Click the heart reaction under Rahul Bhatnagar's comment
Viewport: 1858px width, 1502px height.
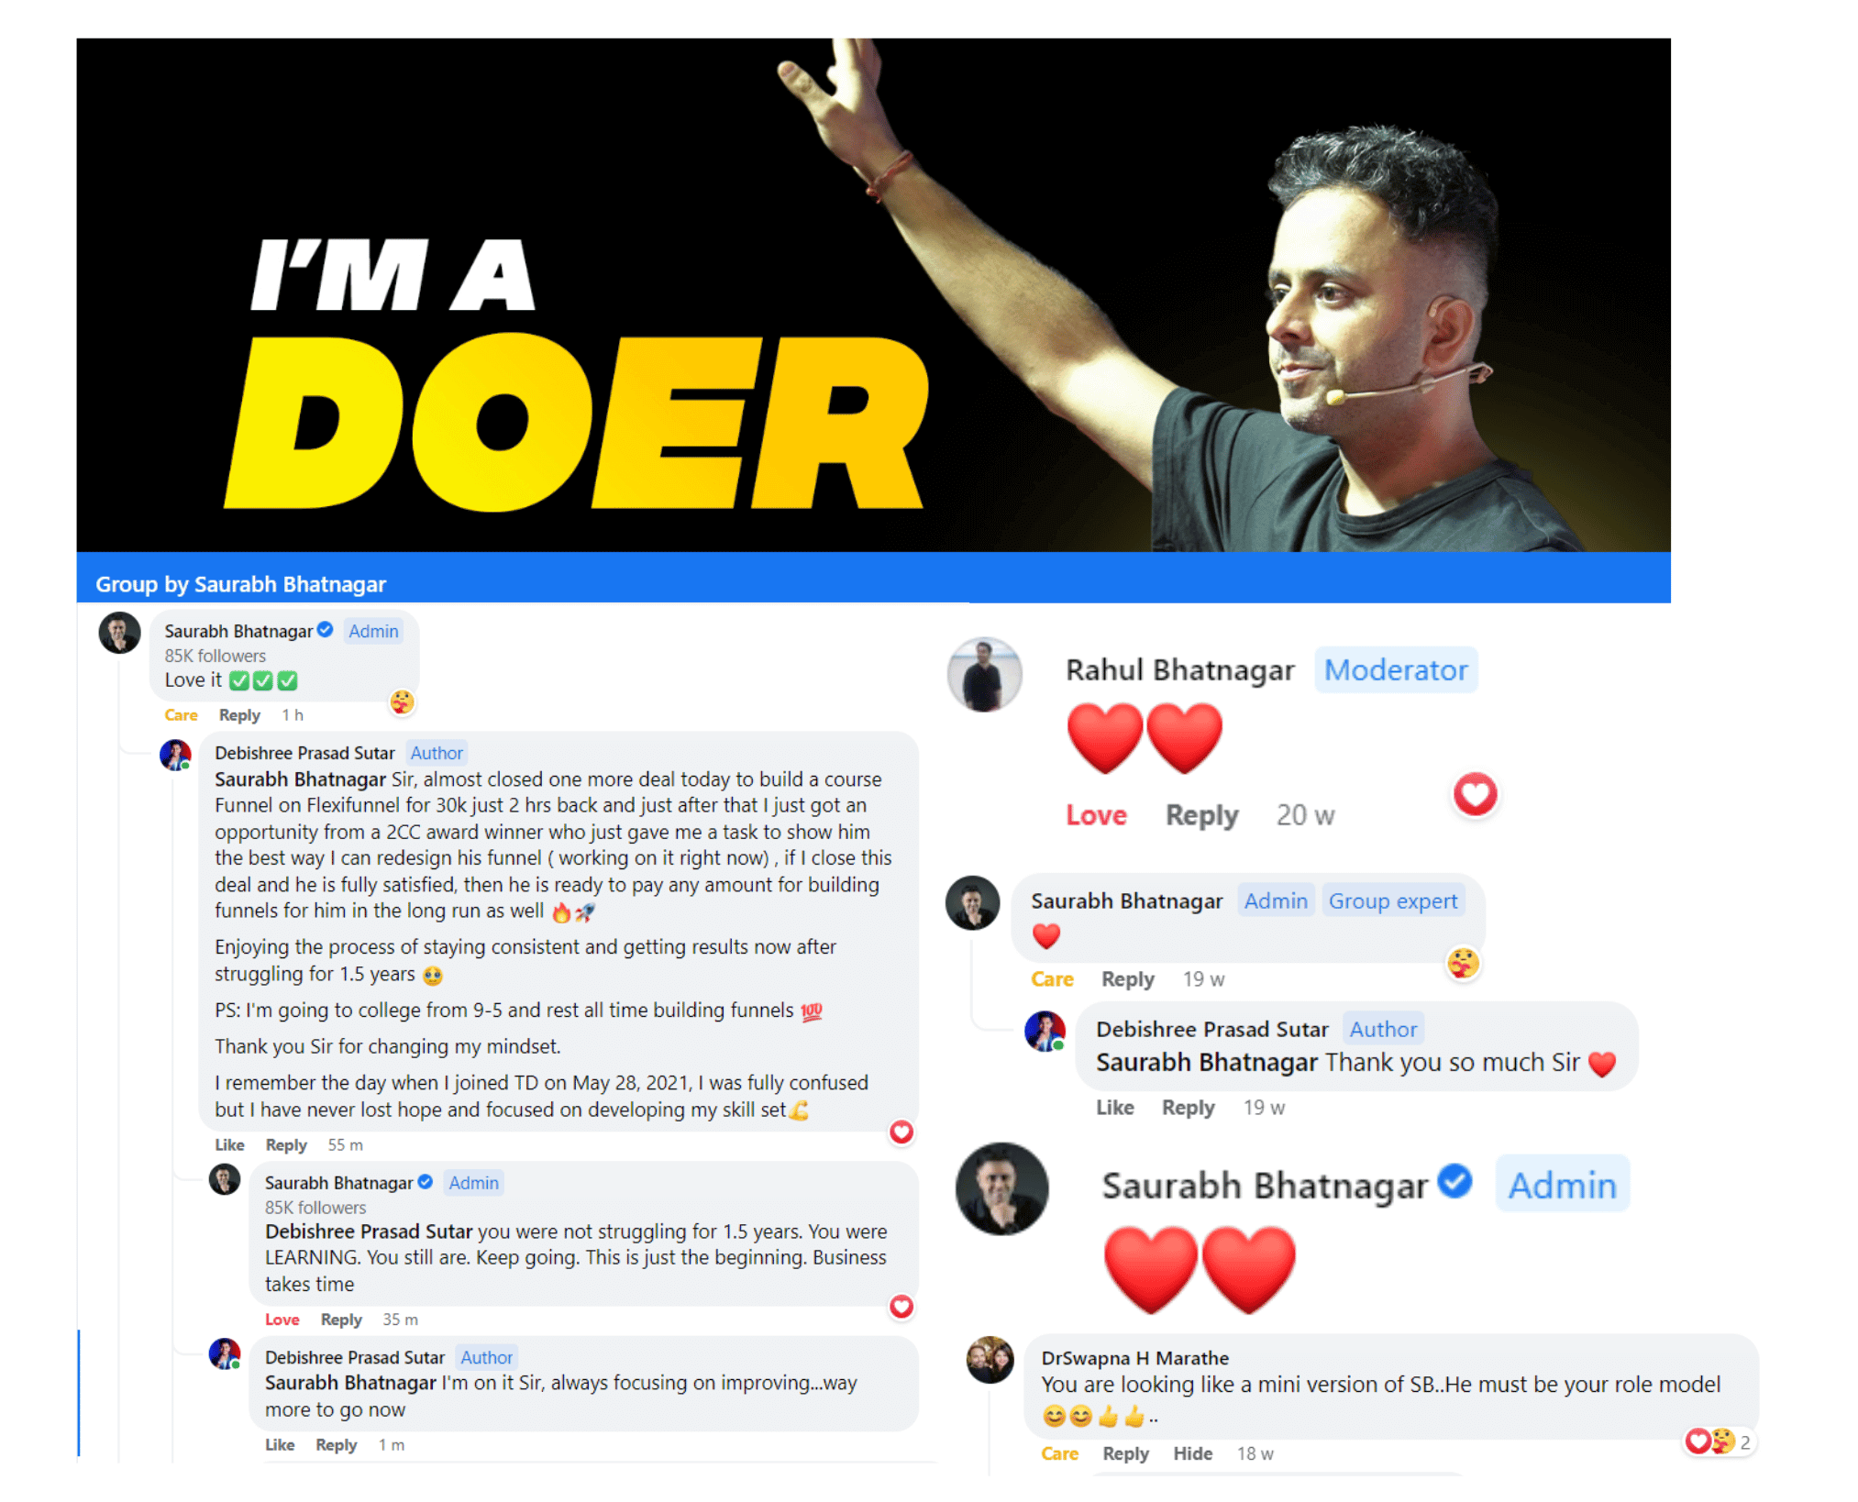[x=1475, y=794]
